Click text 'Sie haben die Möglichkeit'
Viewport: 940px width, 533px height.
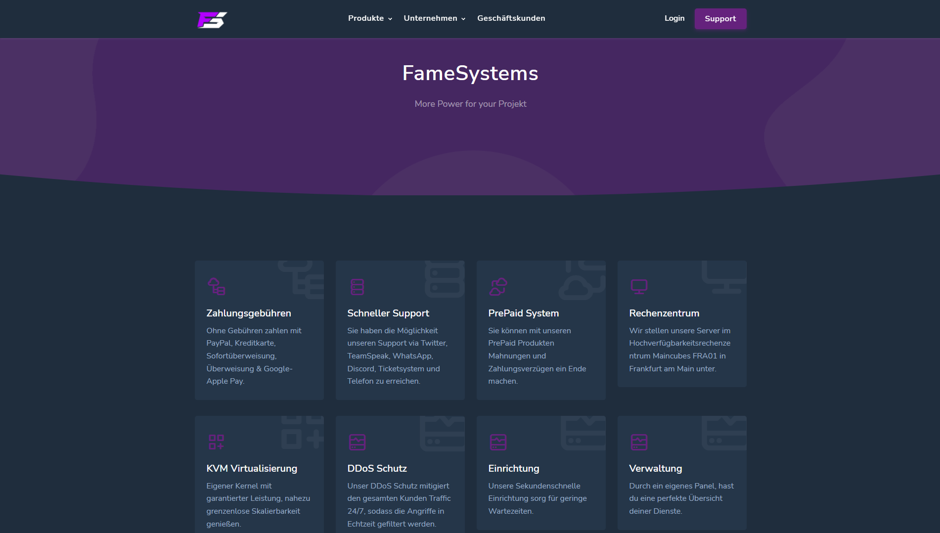(x=393, y=331)
